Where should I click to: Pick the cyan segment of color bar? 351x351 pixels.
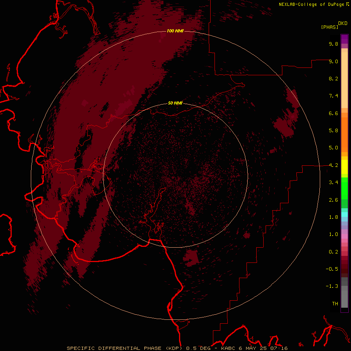344,214
